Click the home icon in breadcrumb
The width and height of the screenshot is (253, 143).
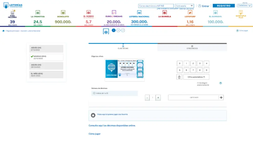pyautogui.click(x=3, y=31)
